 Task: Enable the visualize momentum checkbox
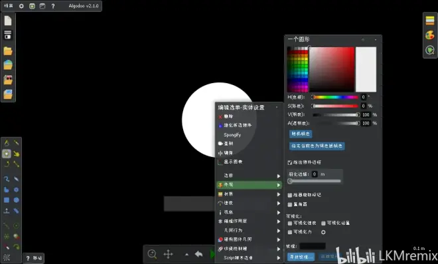323,223
